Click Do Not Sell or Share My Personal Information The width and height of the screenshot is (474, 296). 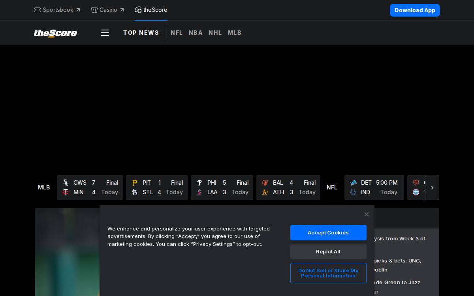pyautogui.click(x=328, y=273)
